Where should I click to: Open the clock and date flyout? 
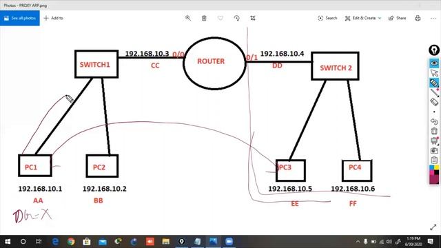point(413,242)
